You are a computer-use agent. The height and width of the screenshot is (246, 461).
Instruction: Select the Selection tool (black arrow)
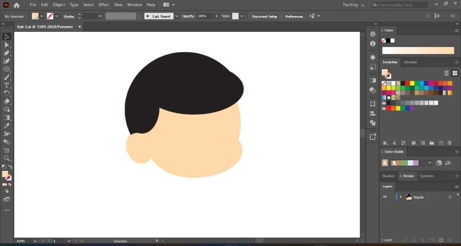click(x=7, y=37)
